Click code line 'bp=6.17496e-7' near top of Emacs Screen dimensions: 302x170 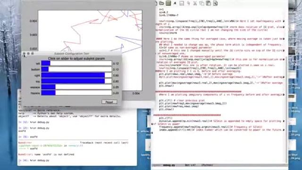169,15
